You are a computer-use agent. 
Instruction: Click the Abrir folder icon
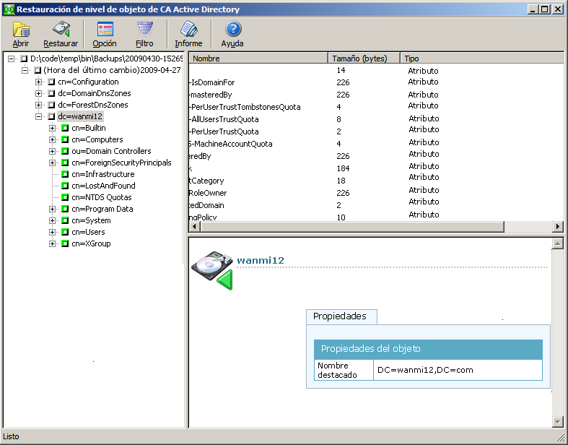[x=21, y=30]
